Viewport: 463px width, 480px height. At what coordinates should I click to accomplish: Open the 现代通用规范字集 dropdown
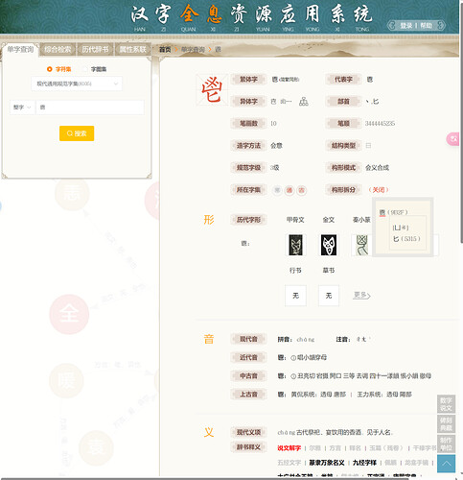[x=77, y=84]
